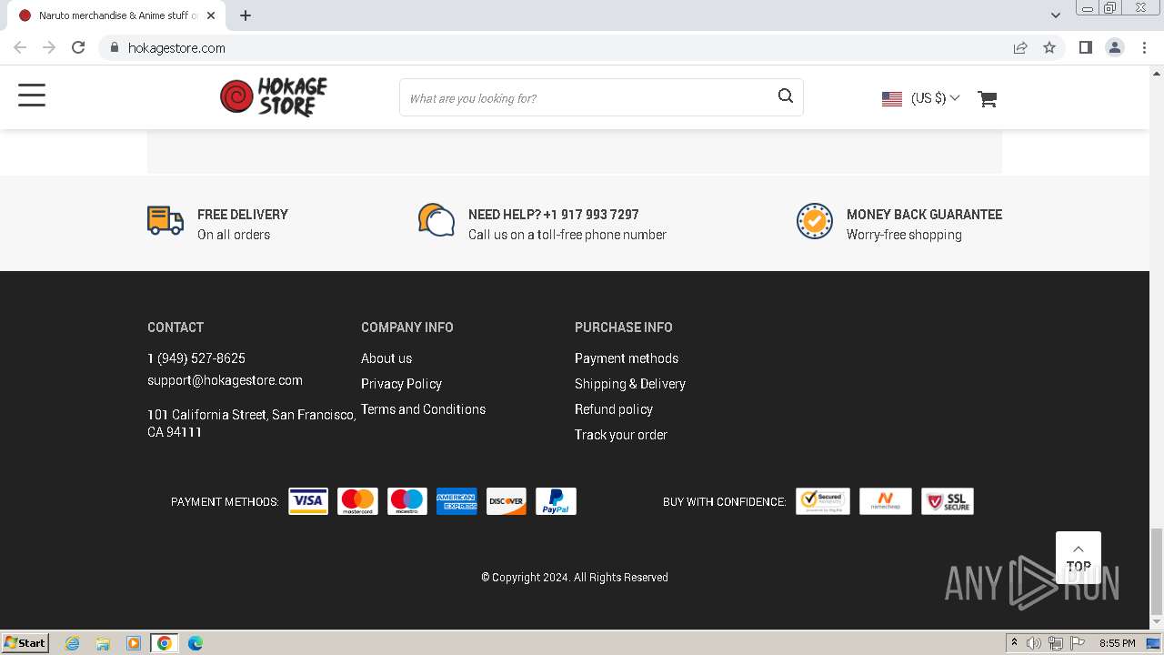Click the search magnifier icon

tap(786, 96)
